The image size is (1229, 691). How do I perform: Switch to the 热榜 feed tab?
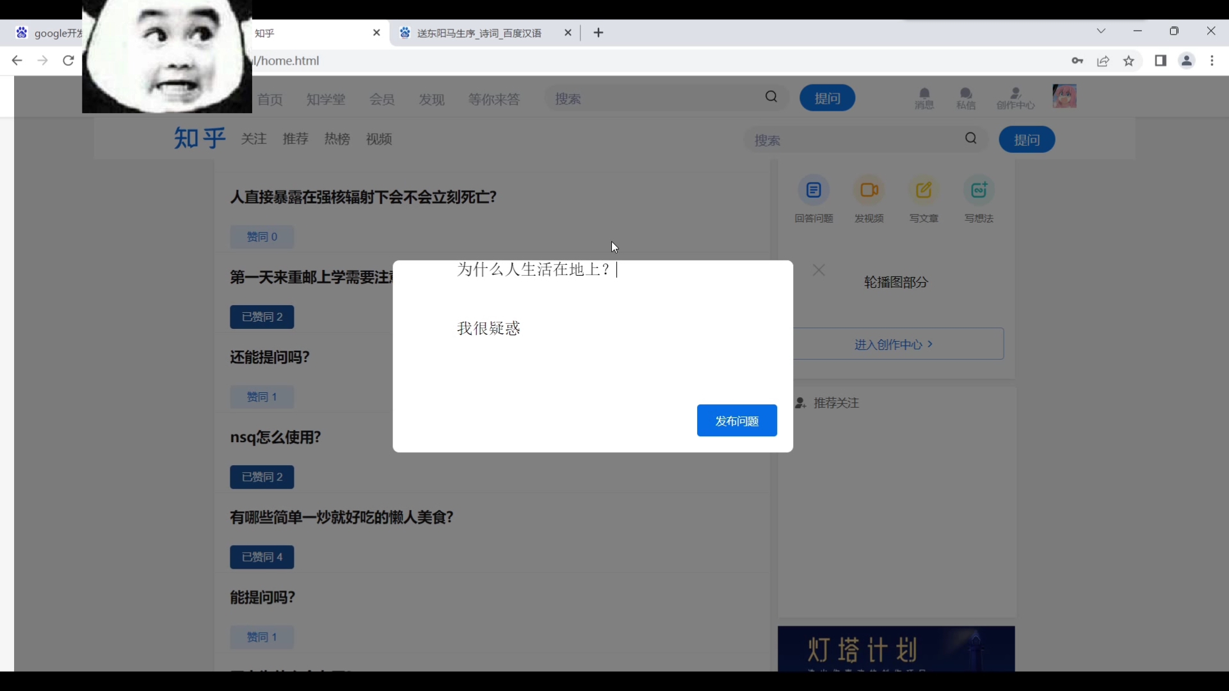click(337, 139)
